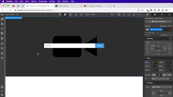Open the Audit checkmark panel
Viewport: 173px width, 97px height.
[x=2, y=87]
